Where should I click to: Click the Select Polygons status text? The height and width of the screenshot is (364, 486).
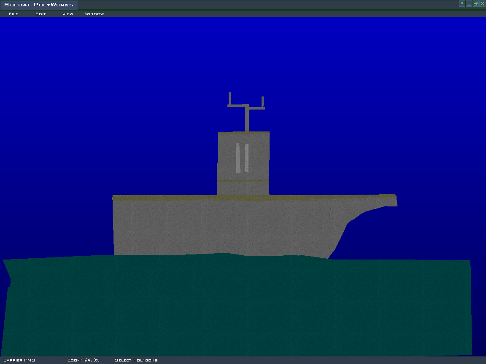pyautogui.click(x=136, y=360)
